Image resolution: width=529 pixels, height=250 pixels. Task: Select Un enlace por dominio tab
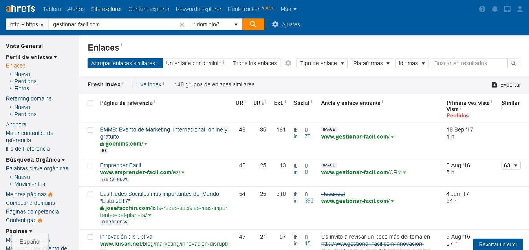tap(196, 63)
